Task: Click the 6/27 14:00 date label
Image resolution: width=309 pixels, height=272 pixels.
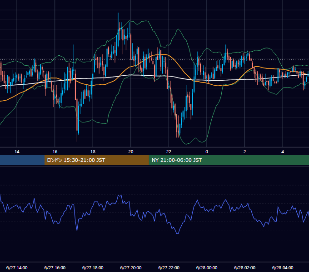Action: click(17, 267)
